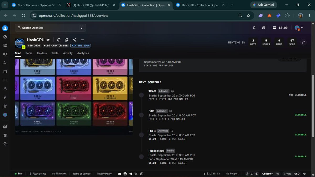The height and width of the screenshot is (177, 315).
Task: Click Support in the footer
Action: tap(232, 174)
